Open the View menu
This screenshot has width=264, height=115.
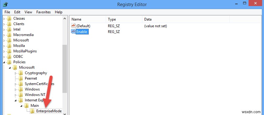(x=28, y=12)
